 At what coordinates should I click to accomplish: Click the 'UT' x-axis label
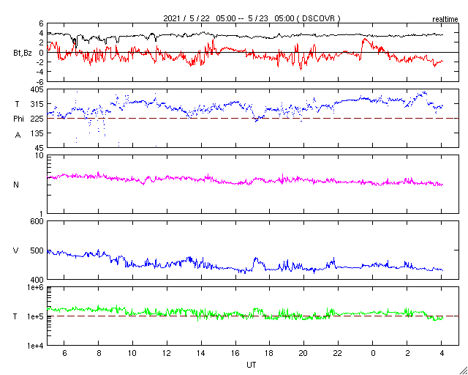252,365
